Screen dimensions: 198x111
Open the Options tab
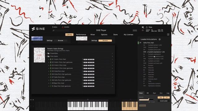coord(104,35)
